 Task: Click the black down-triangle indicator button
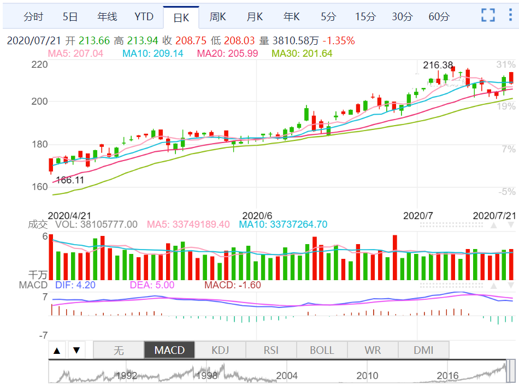pyautogui.click(x=76, y=350)
